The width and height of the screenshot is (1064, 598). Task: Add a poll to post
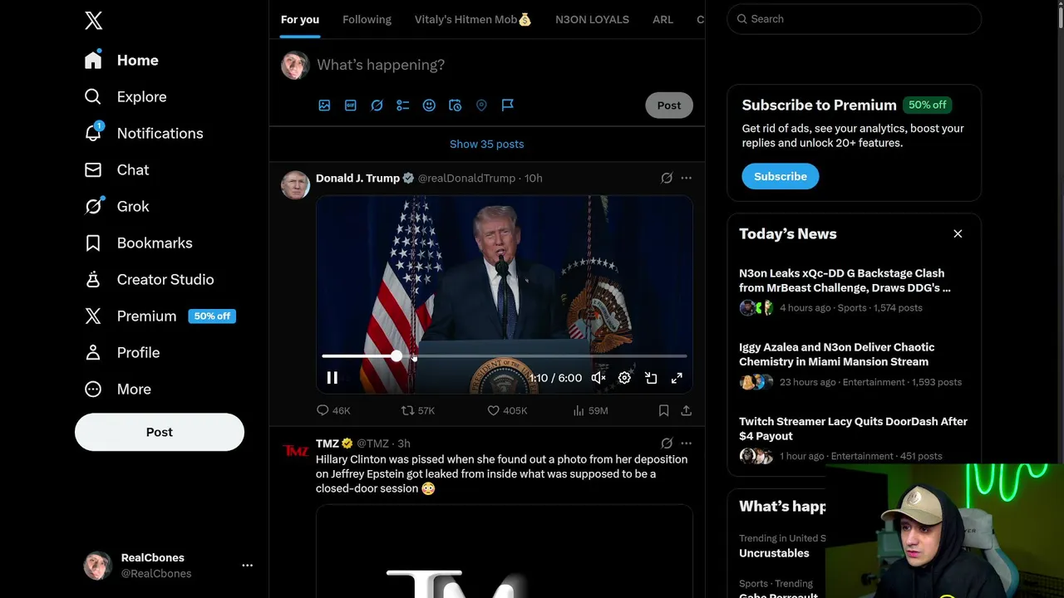[x=403, y=105]
